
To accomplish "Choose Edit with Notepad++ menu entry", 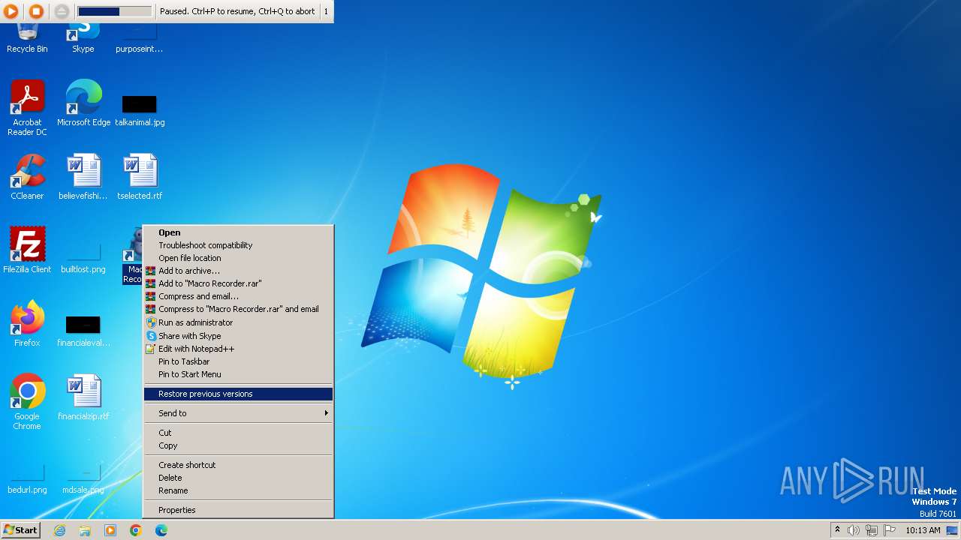I will [238, 349].
